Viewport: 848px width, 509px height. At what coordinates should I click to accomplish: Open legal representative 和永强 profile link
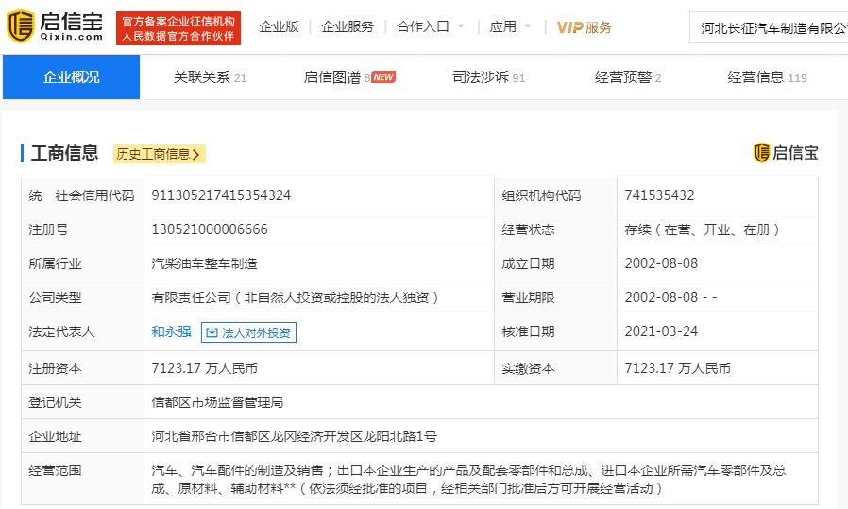click(x=172, y=331)
